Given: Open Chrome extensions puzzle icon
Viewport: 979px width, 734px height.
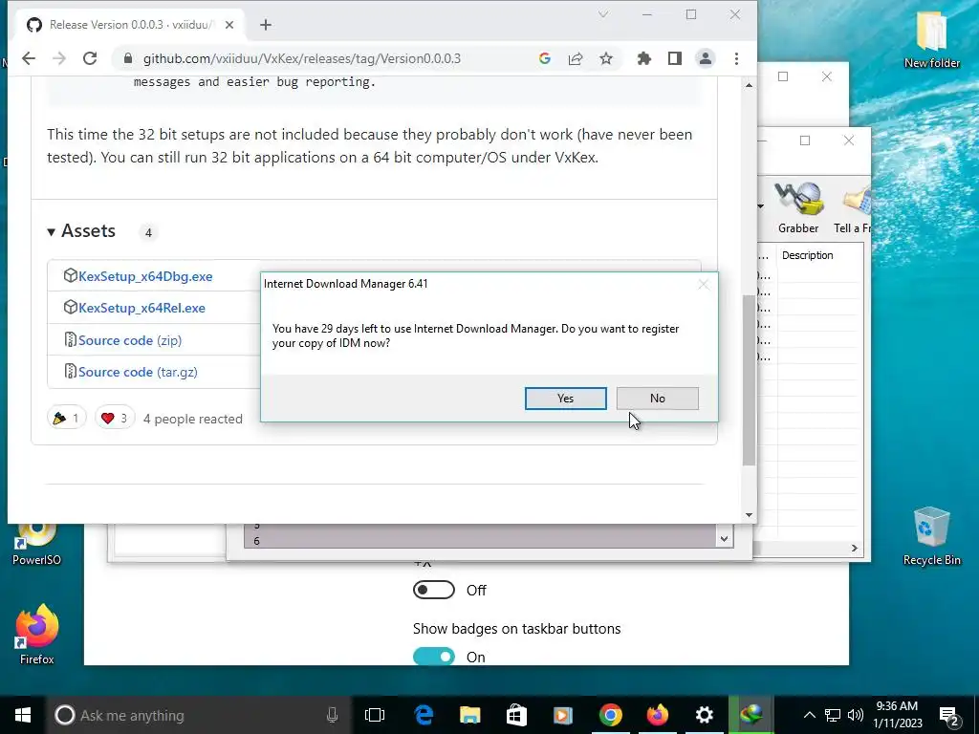Looking at the screenshot, I should 643,58.
